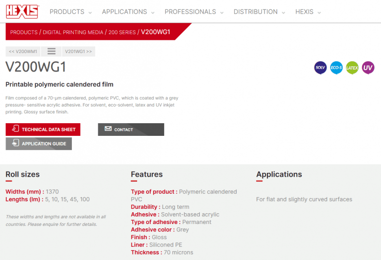
Task: Click the envelope icon on Contact button
Action: coord(107,130)
